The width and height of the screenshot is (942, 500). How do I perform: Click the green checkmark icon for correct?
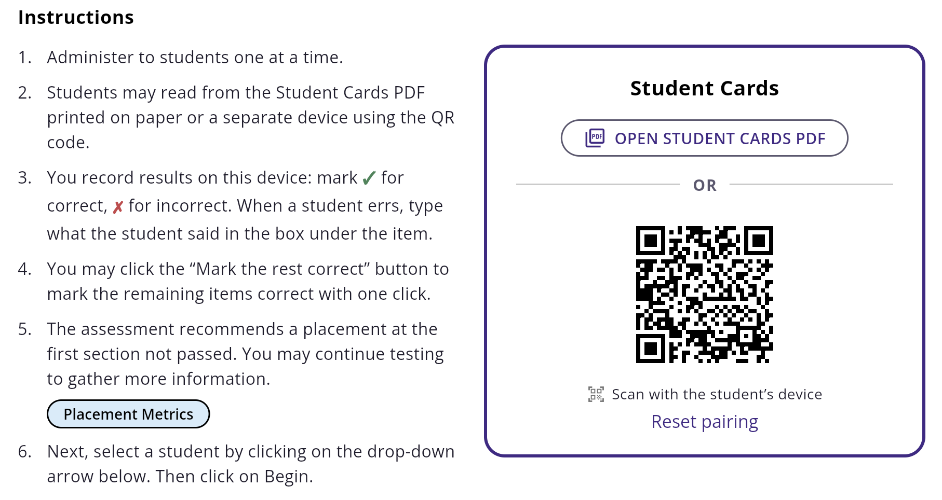(369, 178)
